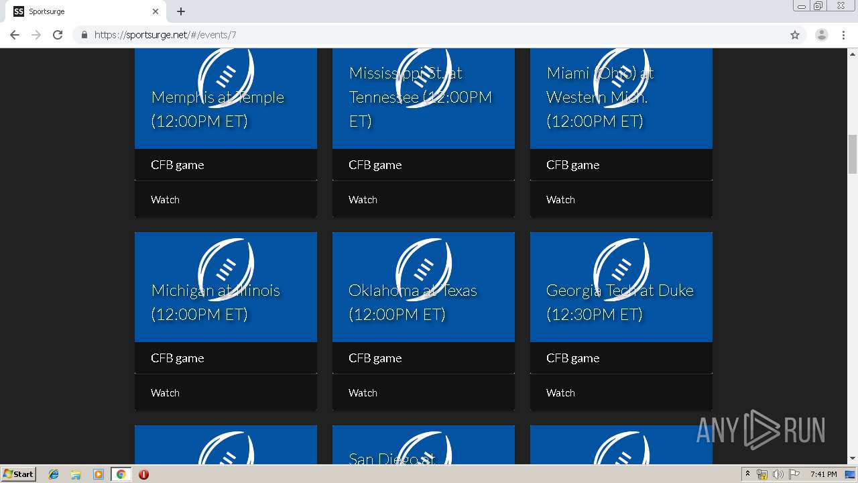Image resolution: width=858 pixels, height=483 pixels.
Task: Open Windows Media Player from taskbar
Action: pos(99,474)
